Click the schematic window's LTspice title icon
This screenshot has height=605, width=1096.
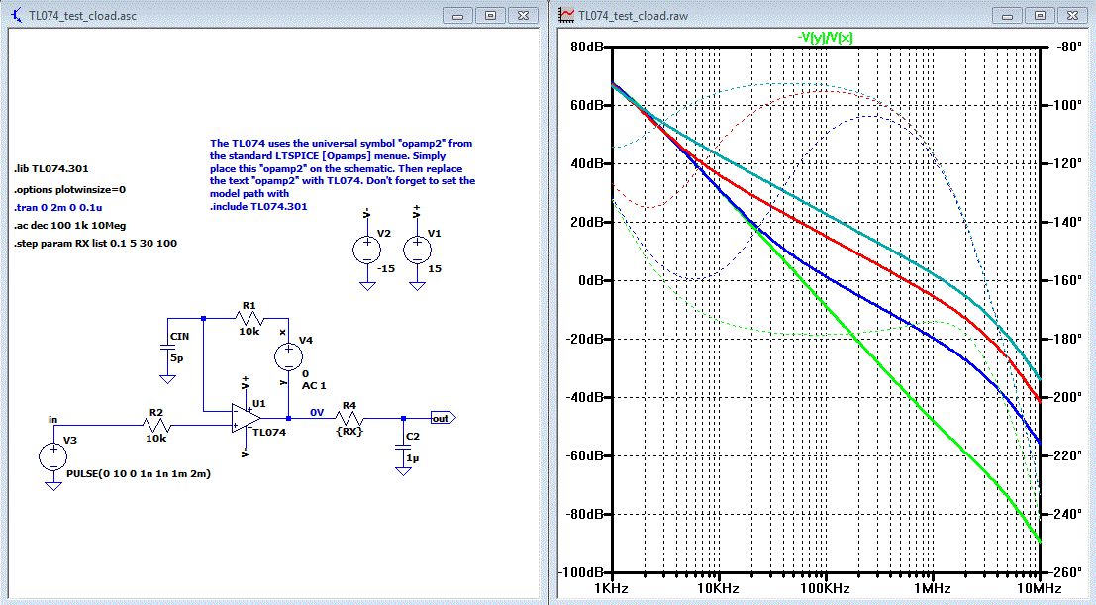16,16
